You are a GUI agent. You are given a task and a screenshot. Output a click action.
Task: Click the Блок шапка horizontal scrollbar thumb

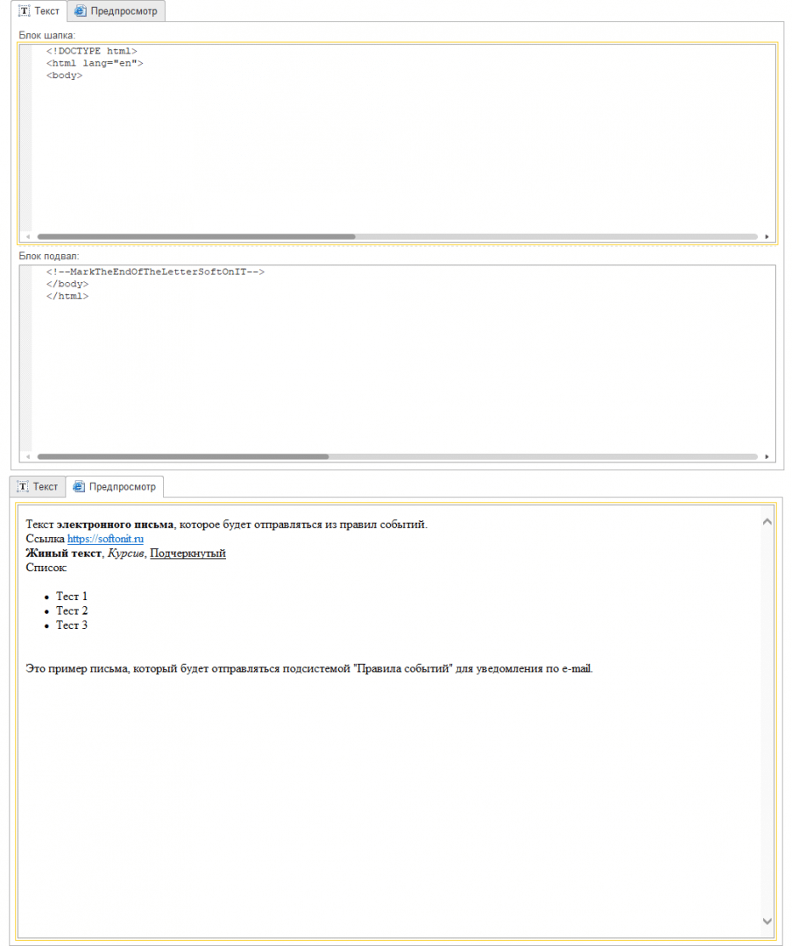(x=196, y=236)
